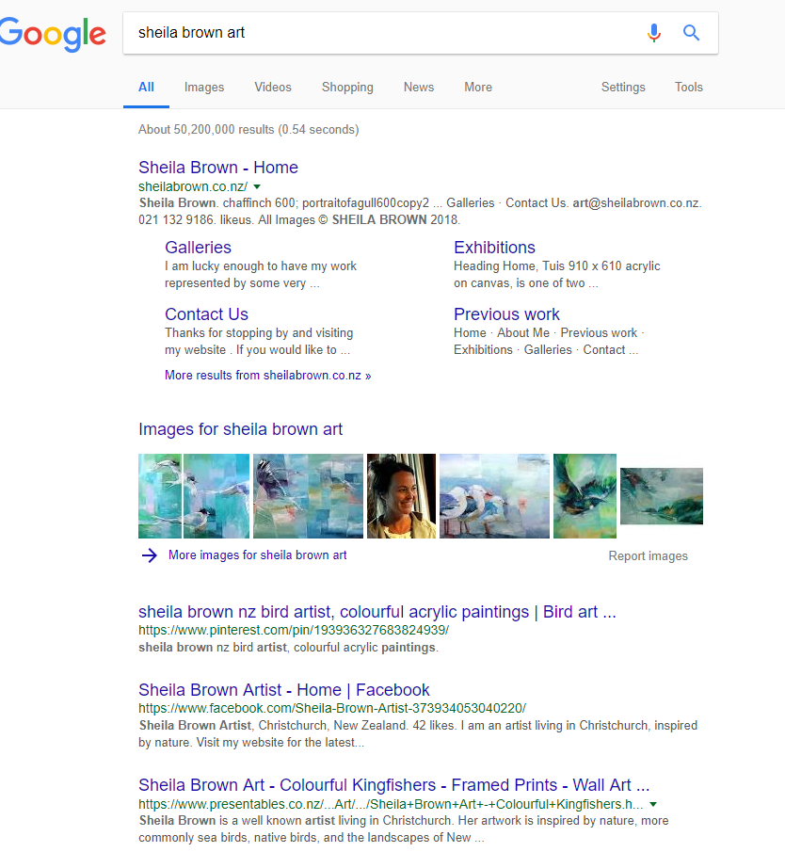Start voice search with microphone icon

coord(654,33)
